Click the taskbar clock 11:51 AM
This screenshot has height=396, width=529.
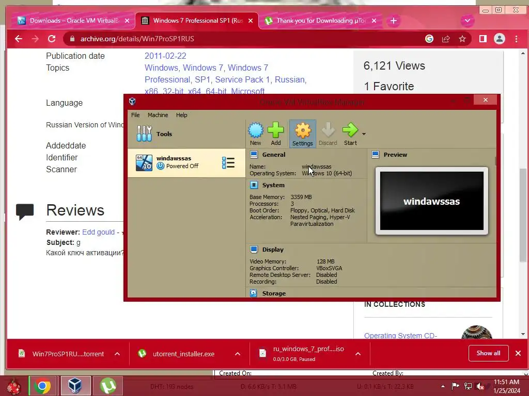pos(507,386)
